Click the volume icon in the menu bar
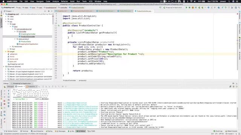 pos(195,1)
